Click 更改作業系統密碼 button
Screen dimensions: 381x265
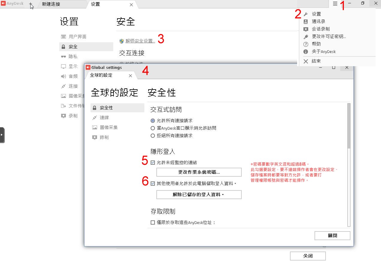[199, 172]
